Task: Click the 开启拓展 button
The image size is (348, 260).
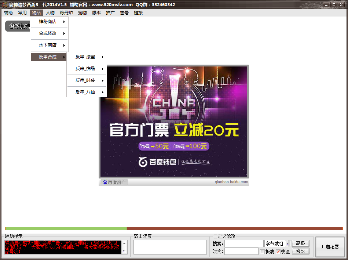Action: 330,247
